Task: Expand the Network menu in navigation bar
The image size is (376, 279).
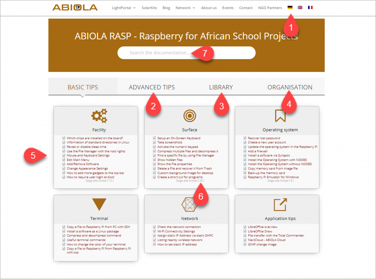Action: click(185, 8)
